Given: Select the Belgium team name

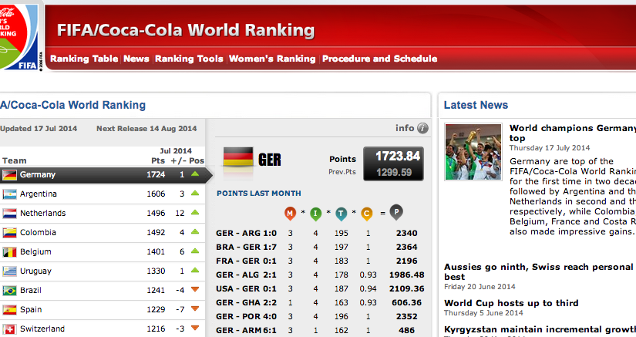Looking at the screenshot, I should [x=35, y=252].
